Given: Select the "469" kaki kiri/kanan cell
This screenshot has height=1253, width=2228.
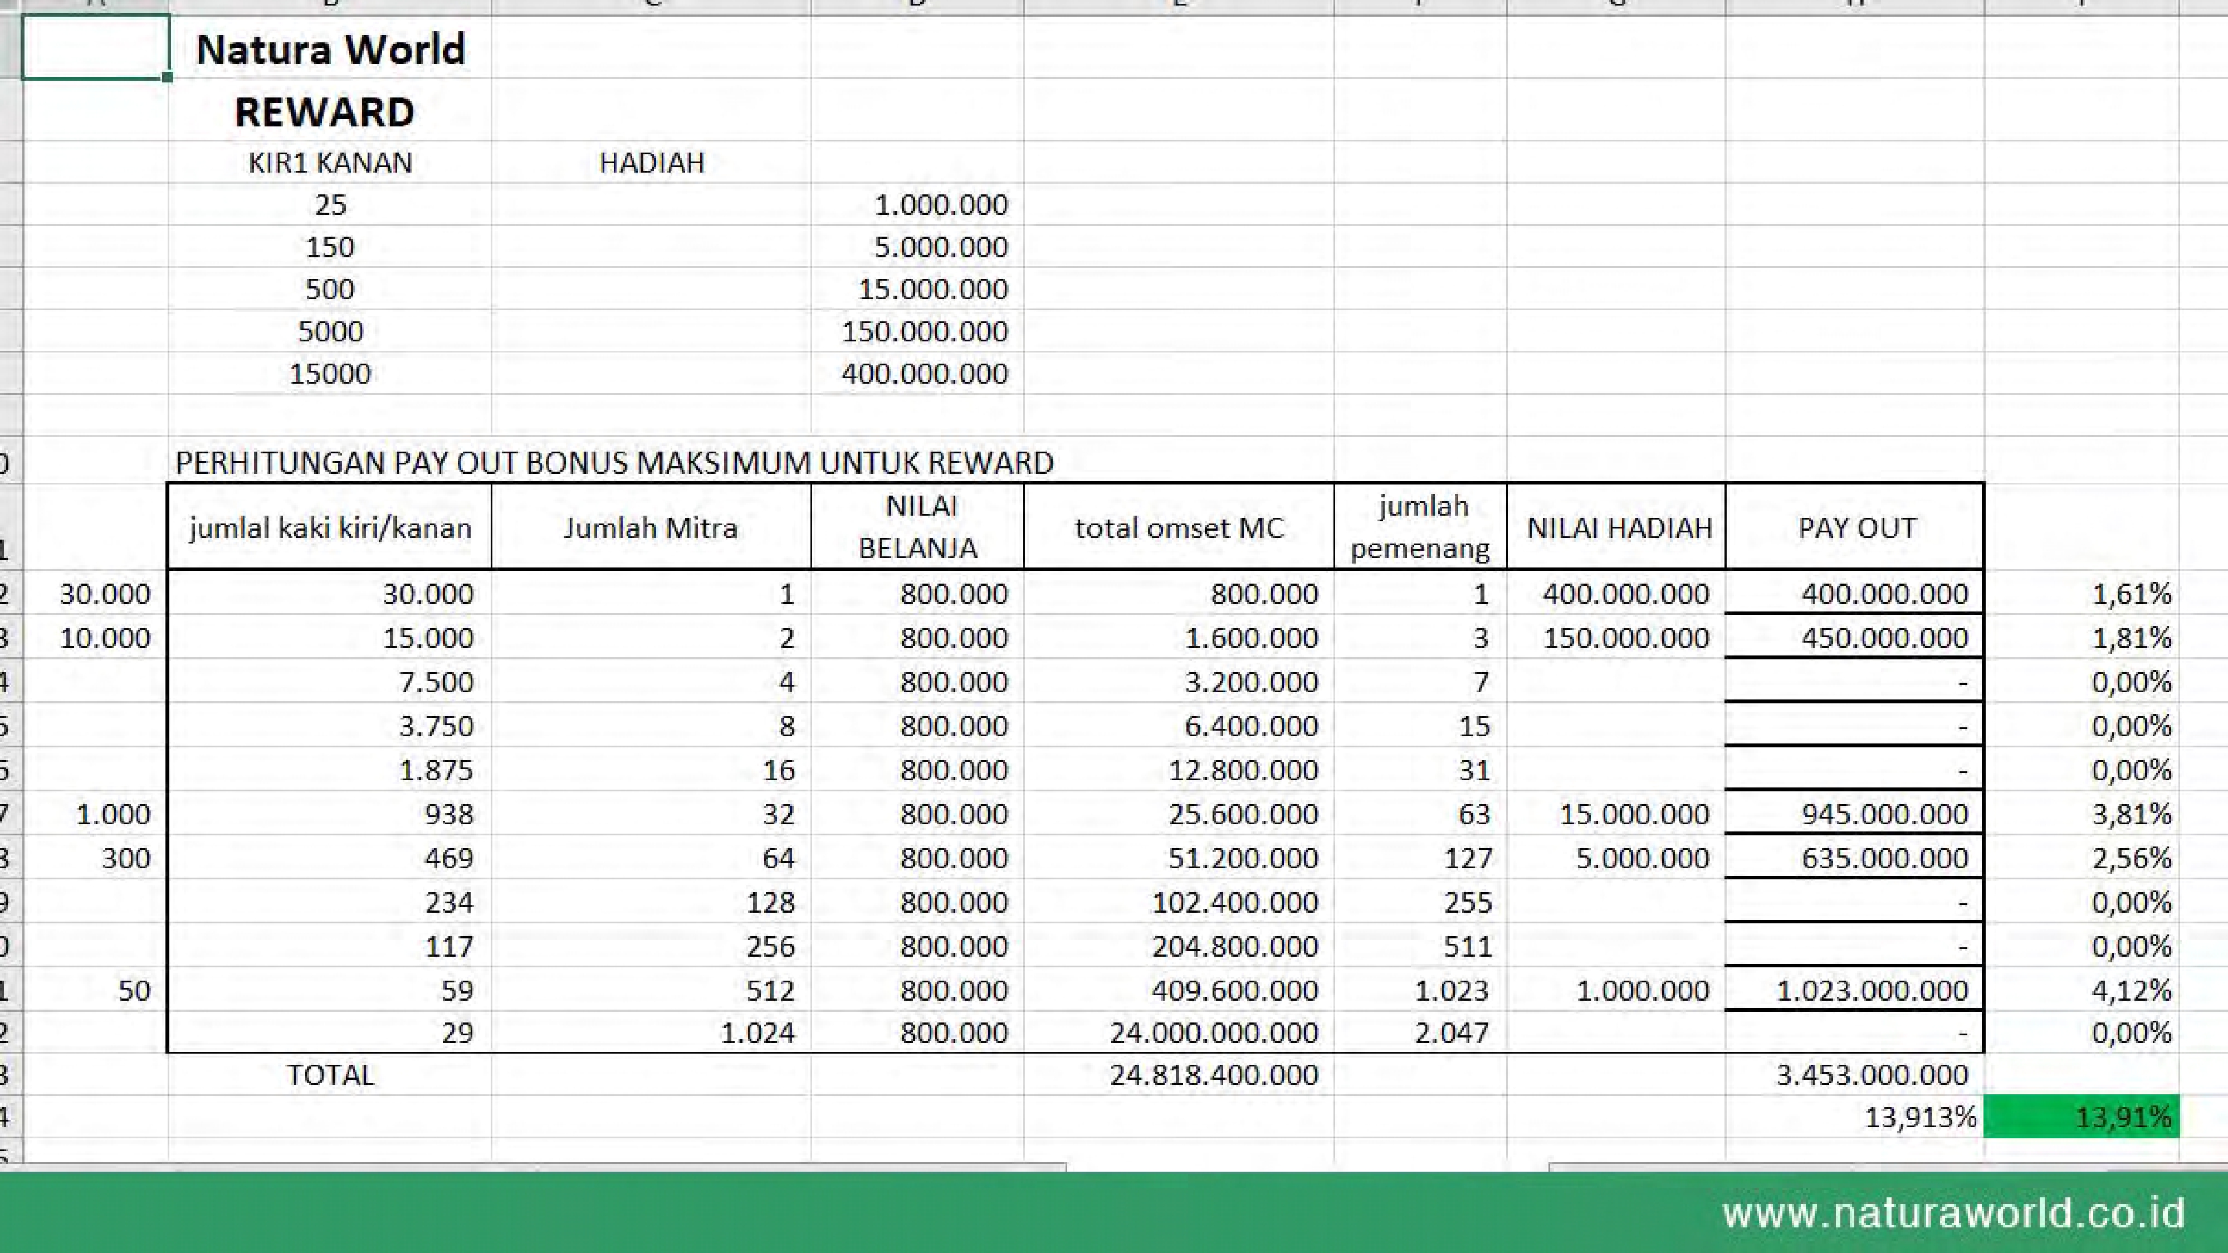Looking at the screenshot, I should coord(330,859).
